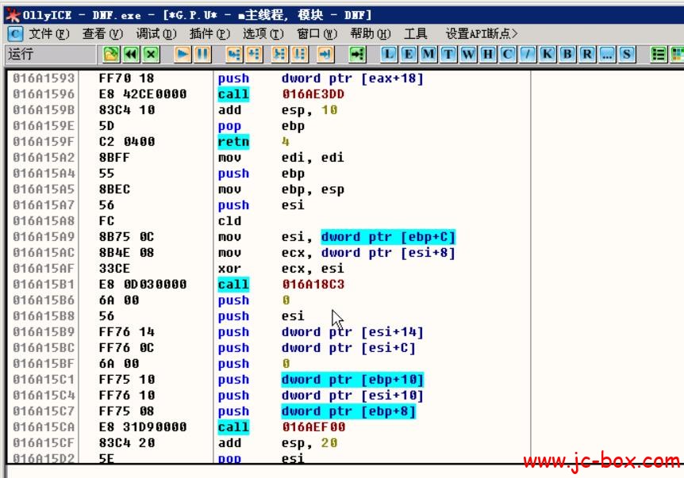Open the 选项(T) menu
684x478 pixels.
point(263,33)
